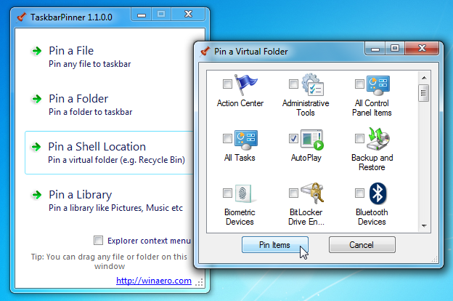The width and height of the screenshot is (453, 301).
Task: Check the All Control Panel Items checkbox
Action: point(359,84)
